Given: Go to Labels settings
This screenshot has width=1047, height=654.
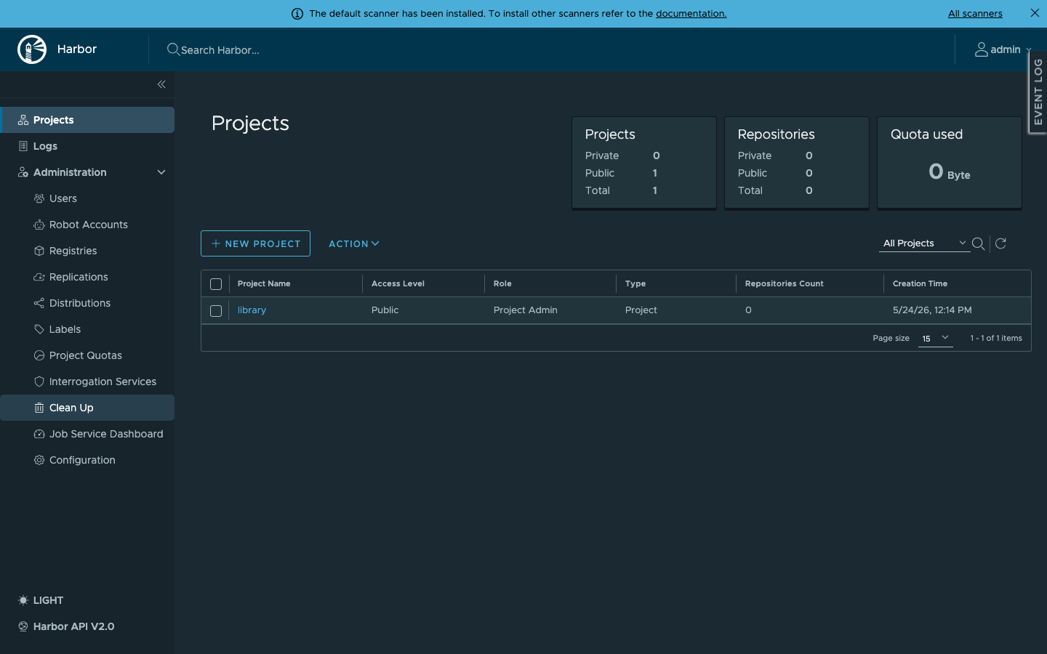Looking at the screenshot, I should (x=87, y=329).
